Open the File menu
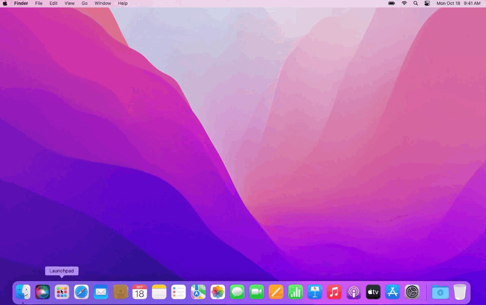 [39, 4]
